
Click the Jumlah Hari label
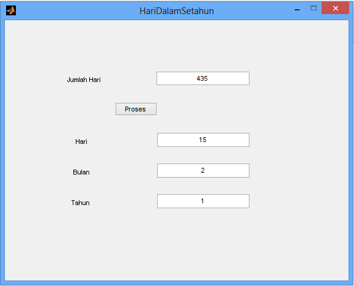tap(84, 80)
